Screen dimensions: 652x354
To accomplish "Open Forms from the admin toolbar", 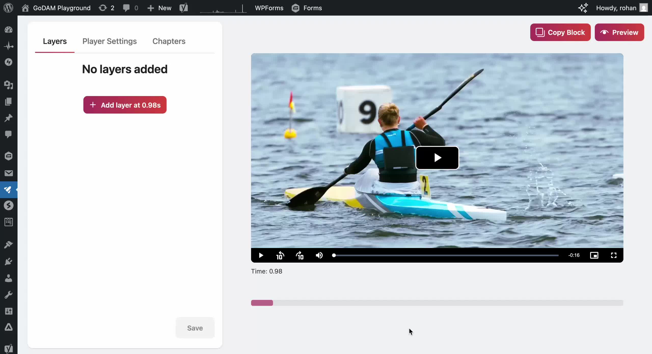I will pos(307,8).
